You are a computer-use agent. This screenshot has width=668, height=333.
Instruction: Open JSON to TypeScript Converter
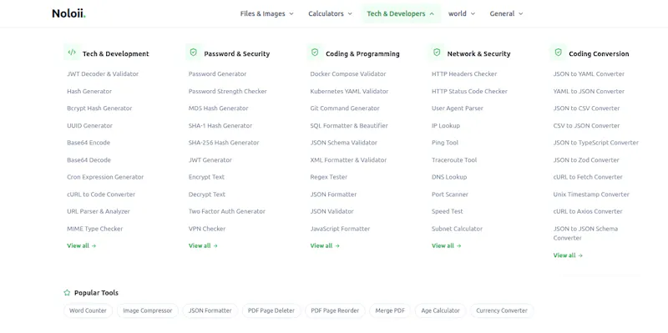tap(596, 143)
